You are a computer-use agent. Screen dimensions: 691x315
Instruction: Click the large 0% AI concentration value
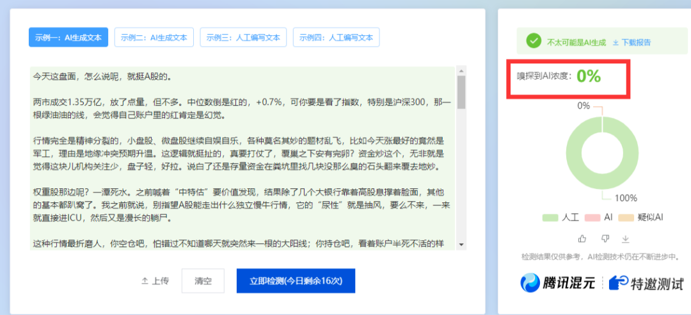[x=589, y=76]
